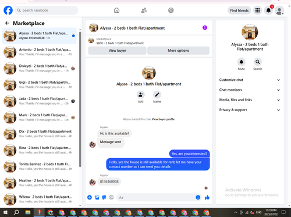This screenshot has height=217, width=291.
Task: Open the Dix conversation
Action: point(39,134)
